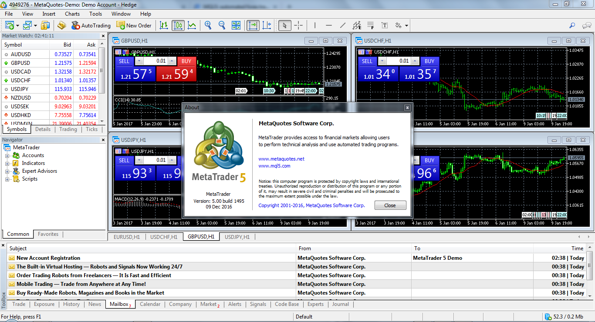
Task: Toggle the AutoTrading button
Action: click(x=91, y=26)
